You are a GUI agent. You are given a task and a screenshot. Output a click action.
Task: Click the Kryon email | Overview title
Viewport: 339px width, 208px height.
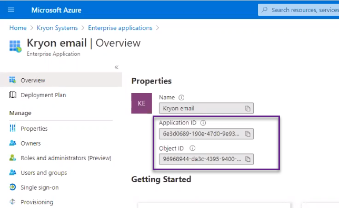pos(84,43)
